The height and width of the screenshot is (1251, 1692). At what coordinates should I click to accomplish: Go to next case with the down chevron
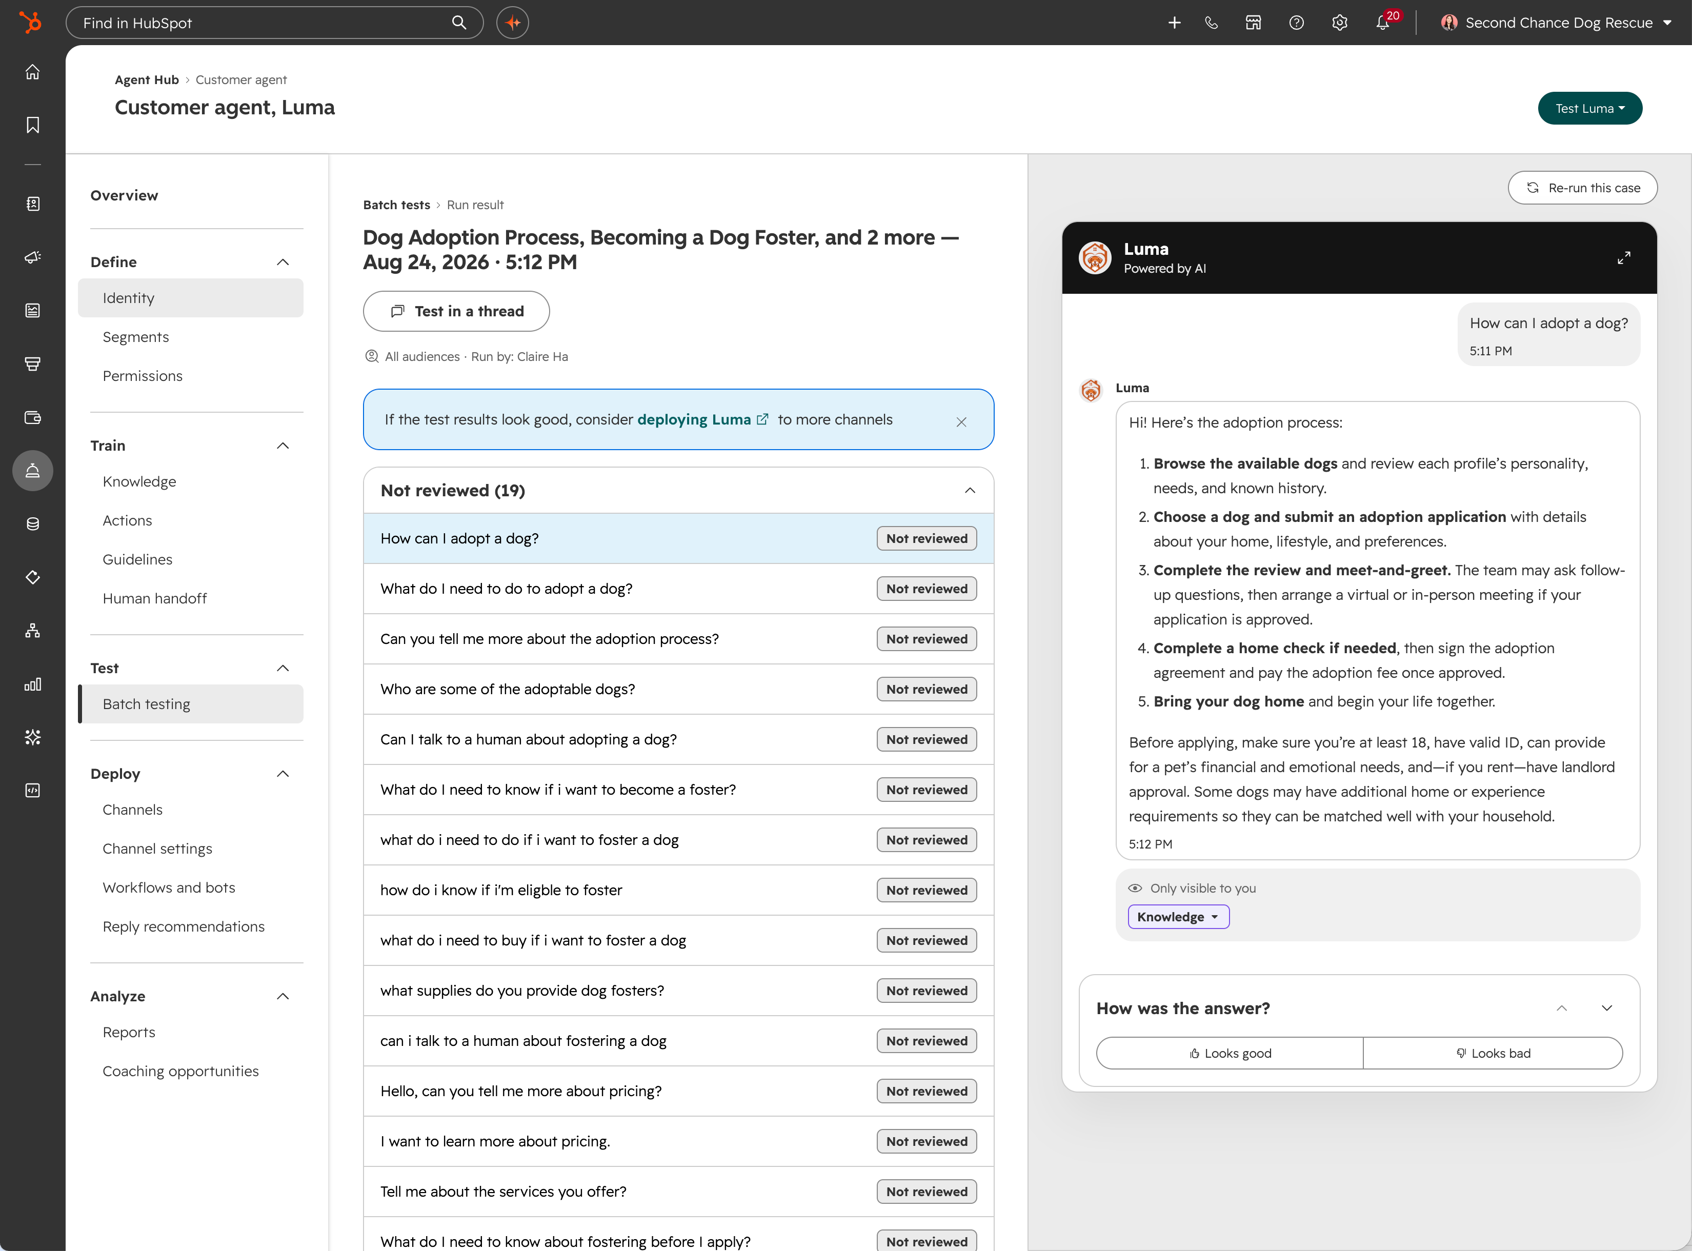1606,1008
